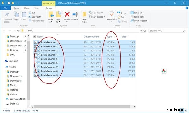This screenshot has height=113, width=189.
Task: Click Invert selection in the ribbon
Action: (x=139, y=21)
